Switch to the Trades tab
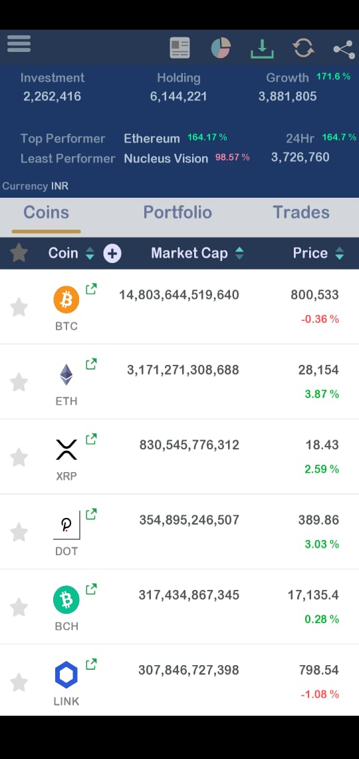The width and height of the screenshot is (359, 759). 301,212
